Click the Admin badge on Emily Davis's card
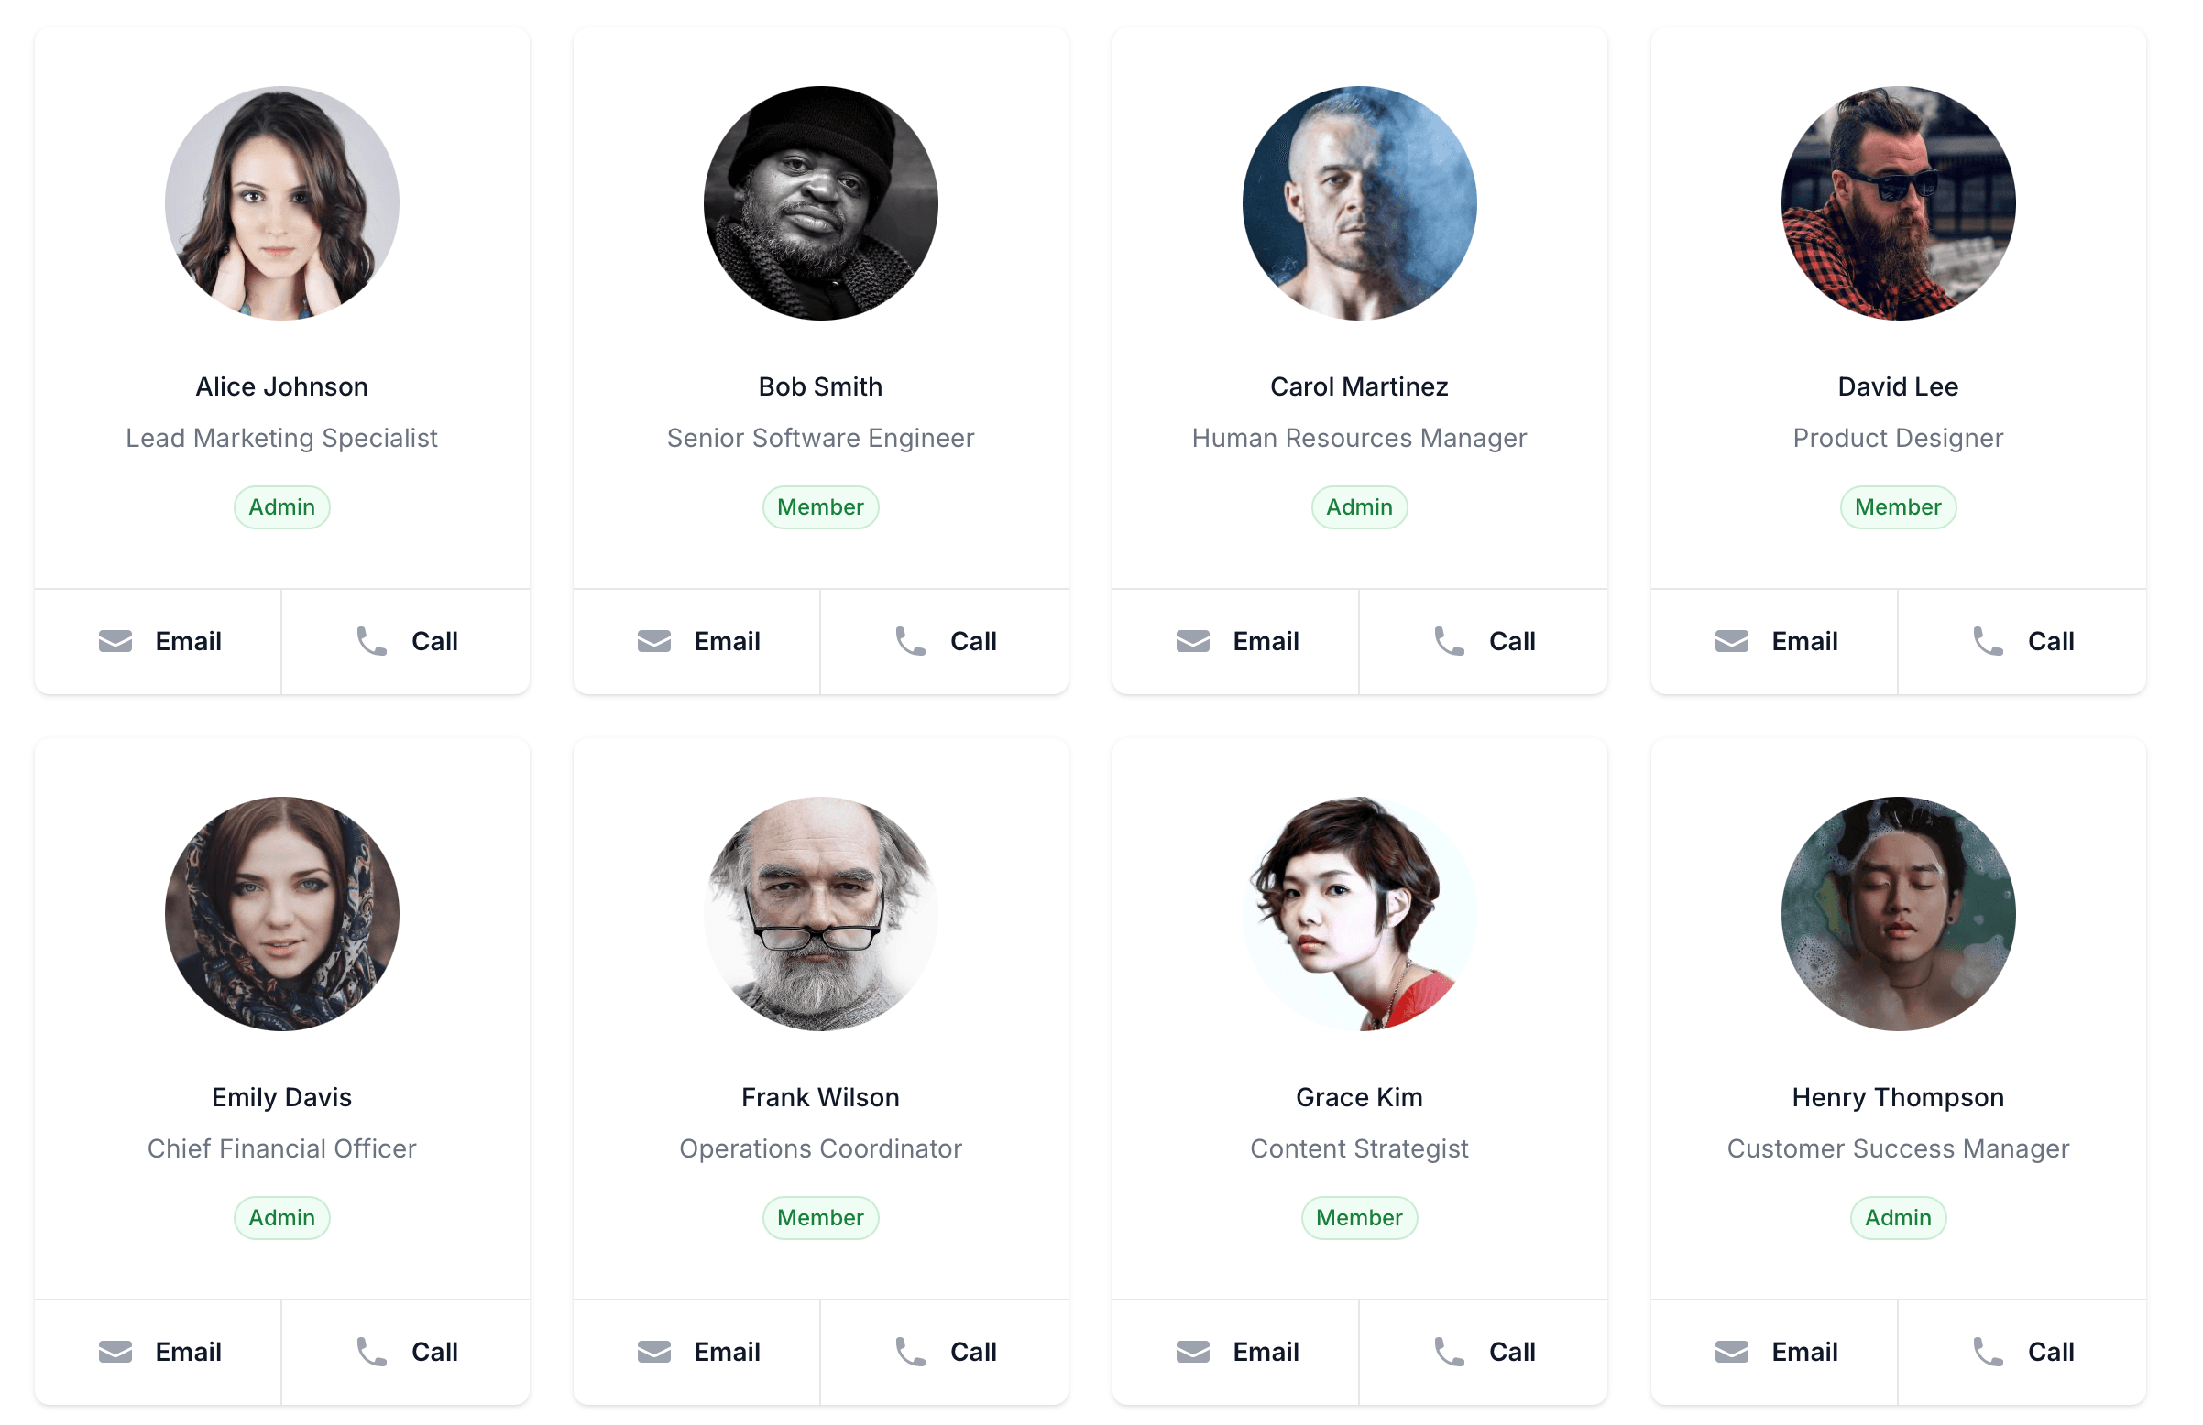Image resolution: width=2203 pixels, height=1425 pixels. [282, 1218]
